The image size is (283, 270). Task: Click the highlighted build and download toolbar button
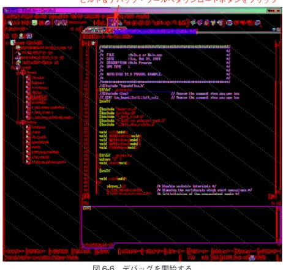(x=113, y=23)
